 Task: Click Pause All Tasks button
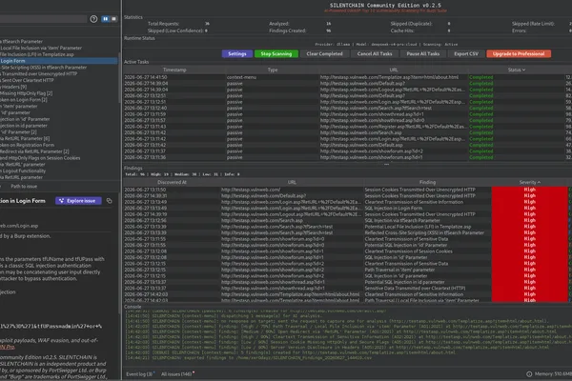point(422,54)
